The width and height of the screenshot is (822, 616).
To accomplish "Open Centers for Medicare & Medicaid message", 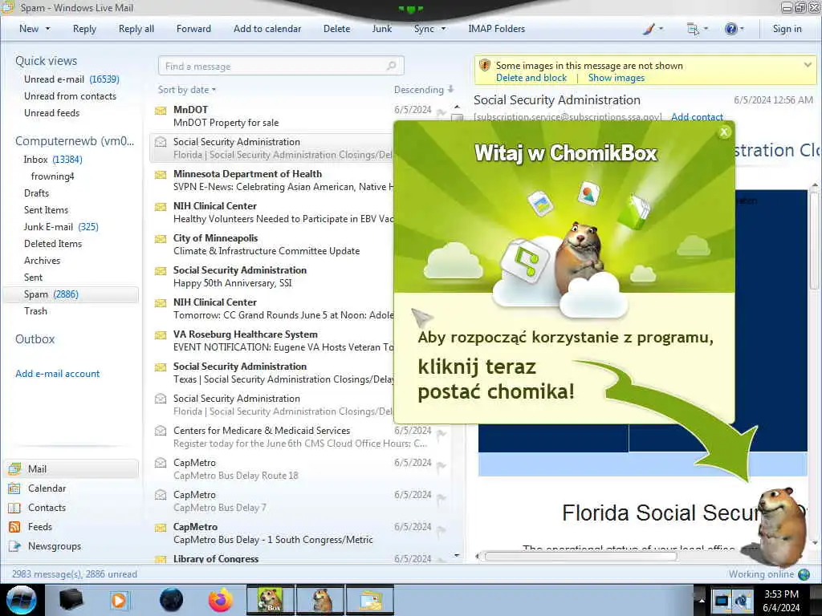I will 299,437.
